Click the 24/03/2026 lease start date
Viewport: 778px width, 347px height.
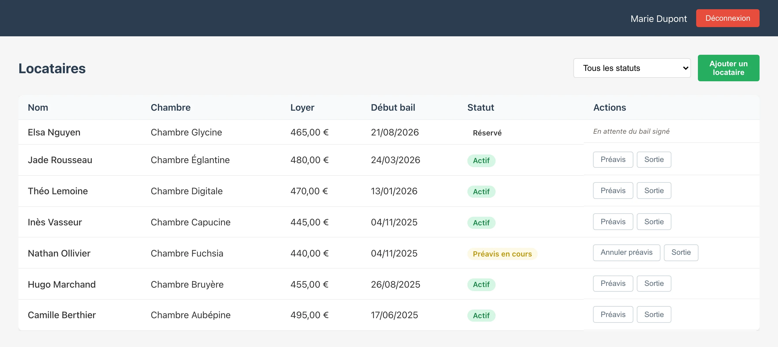pyautogui.click(x=395, y=160)
